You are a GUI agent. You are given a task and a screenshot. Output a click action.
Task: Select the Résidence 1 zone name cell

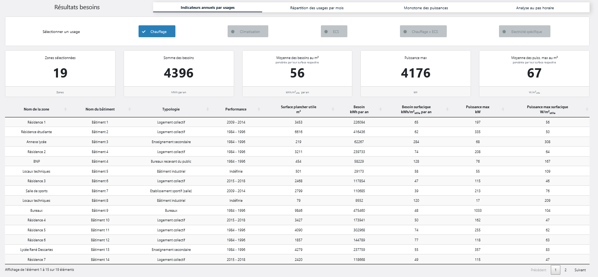36,122
